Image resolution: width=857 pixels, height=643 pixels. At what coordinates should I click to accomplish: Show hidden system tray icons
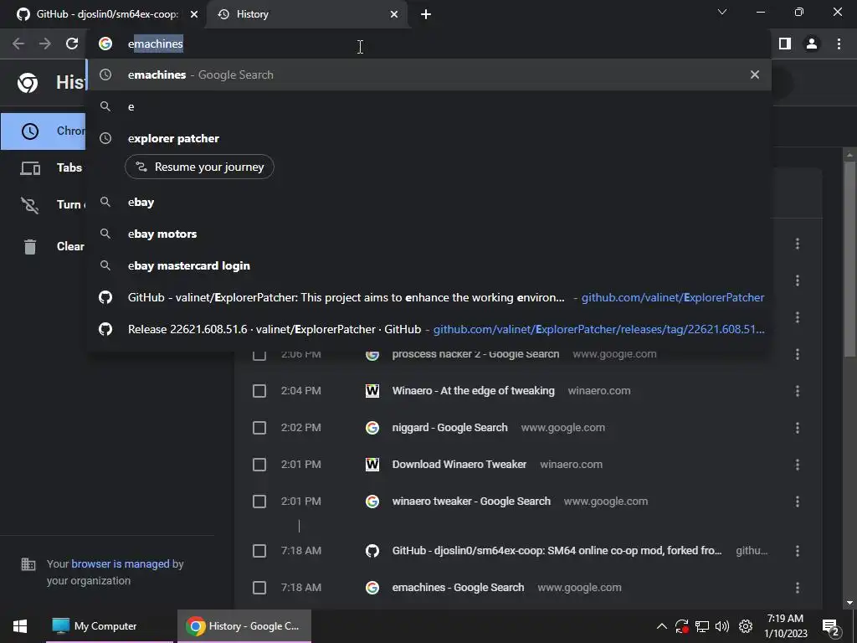coord(661,626)
